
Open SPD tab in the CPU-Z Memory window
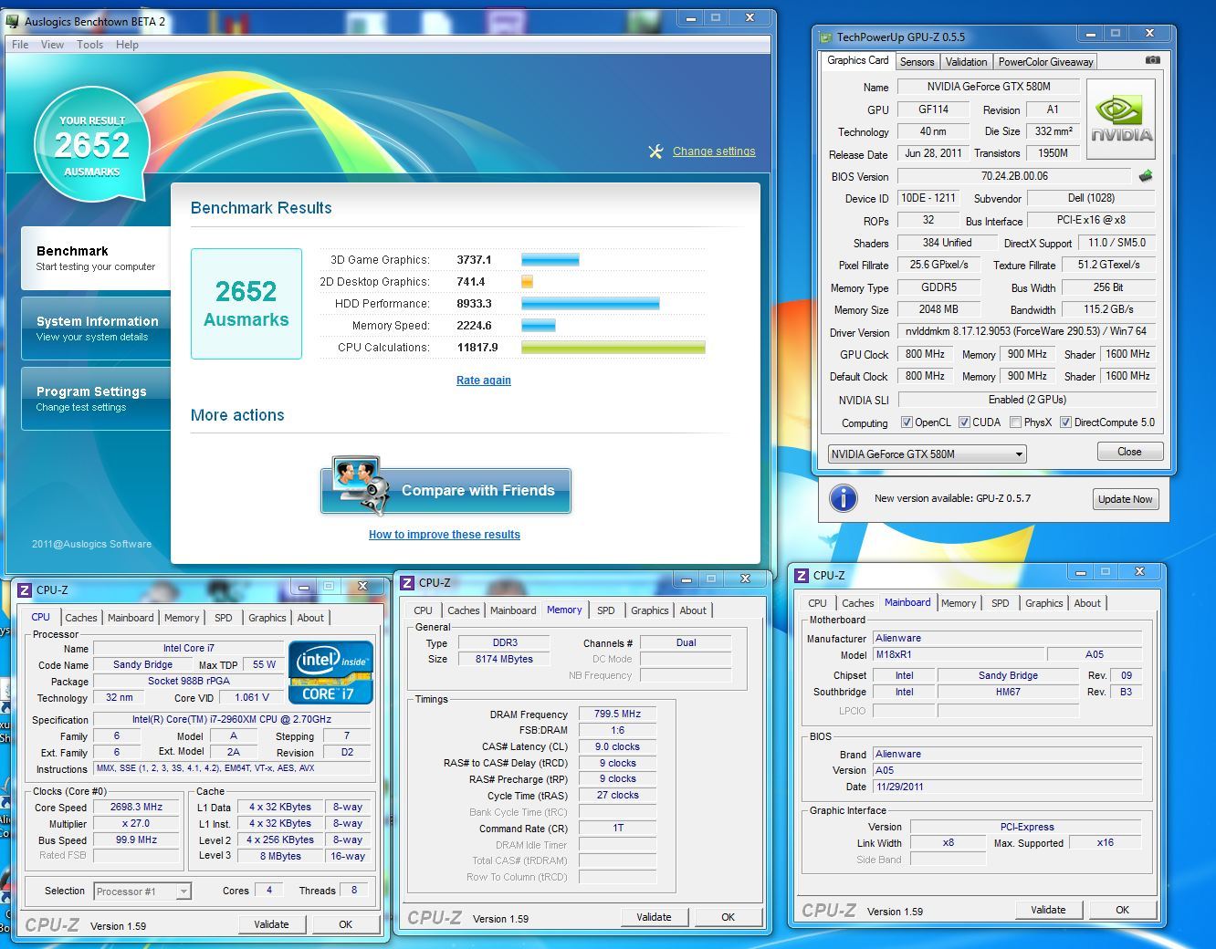(606, 610)
